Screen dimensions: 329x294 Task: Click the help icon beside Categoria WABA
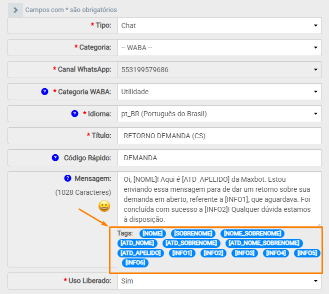44,92
